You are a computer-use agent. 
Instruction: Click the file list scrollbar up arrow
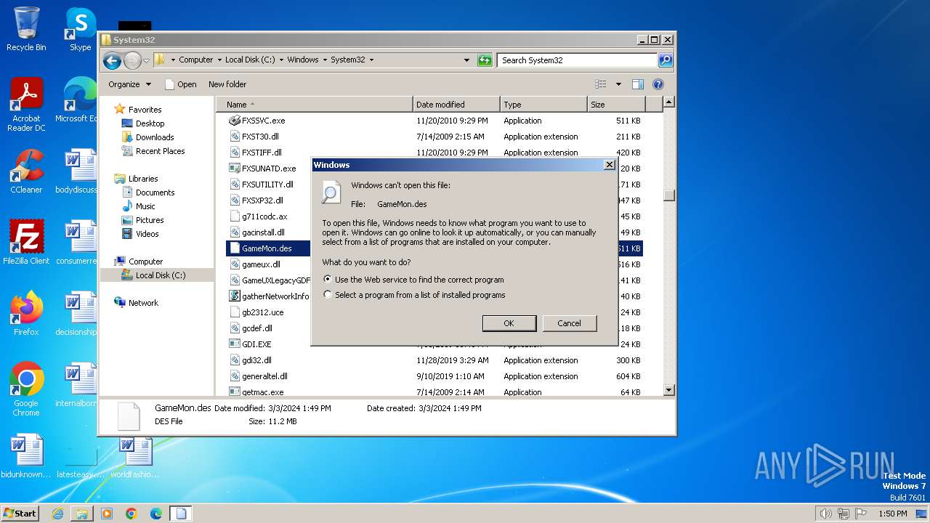(x=669, y=102)
